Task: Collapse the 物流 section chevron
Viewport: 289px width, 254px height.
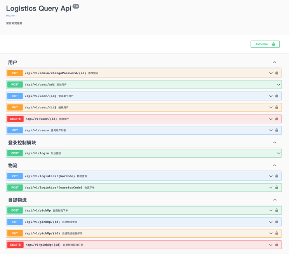Action: pyautogui.click(x=275, y=165)
